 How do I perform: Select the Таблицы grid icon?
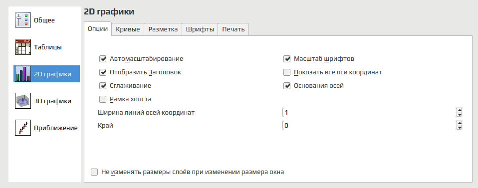click(x=23, y=47)
